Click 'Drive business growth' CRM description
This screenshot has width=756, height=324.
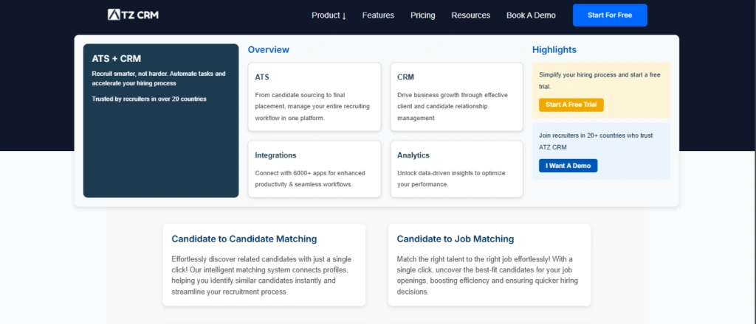click(453, 106)
